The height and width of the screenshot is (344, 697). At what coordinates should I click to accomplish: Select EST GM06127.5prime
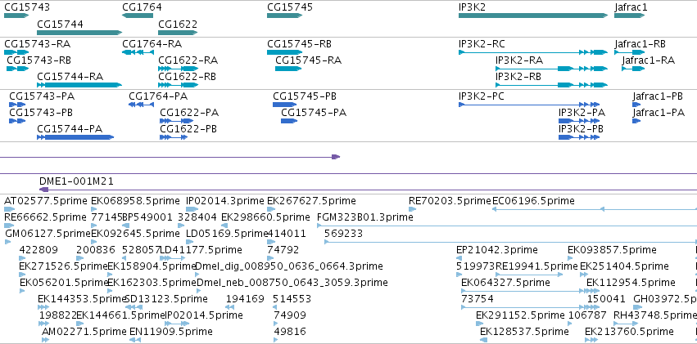pyautogui.click(x=8, y=242)
